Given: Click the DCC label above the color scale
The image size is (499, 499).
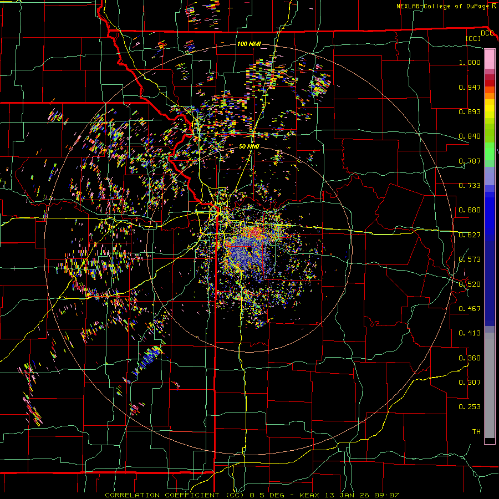Looking at the screenshot, I should (x=487, y=33).
